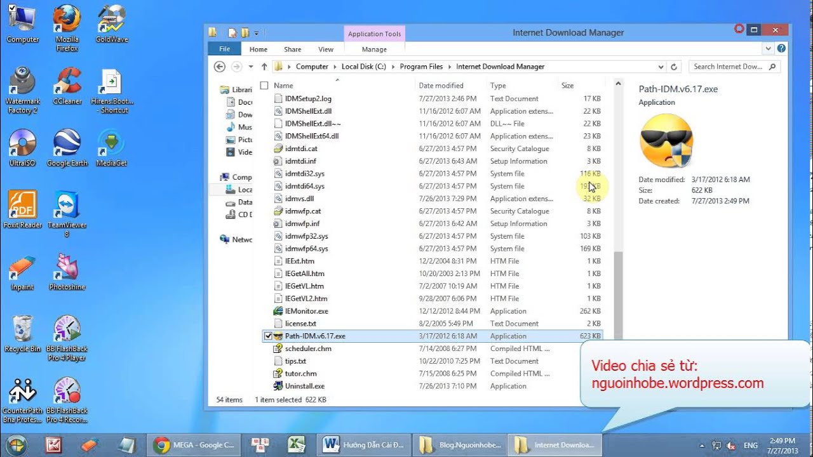This screenshot has height=457, width=813.
Task: Click the Explorer Help question mark icon
Action: click(x=781, y=48)
